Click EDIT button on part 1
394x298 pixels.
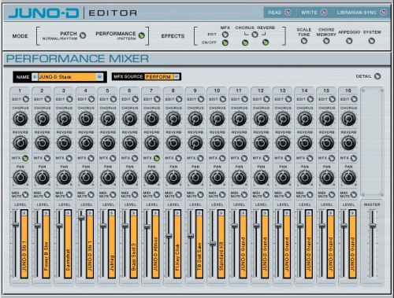[26, 99]
